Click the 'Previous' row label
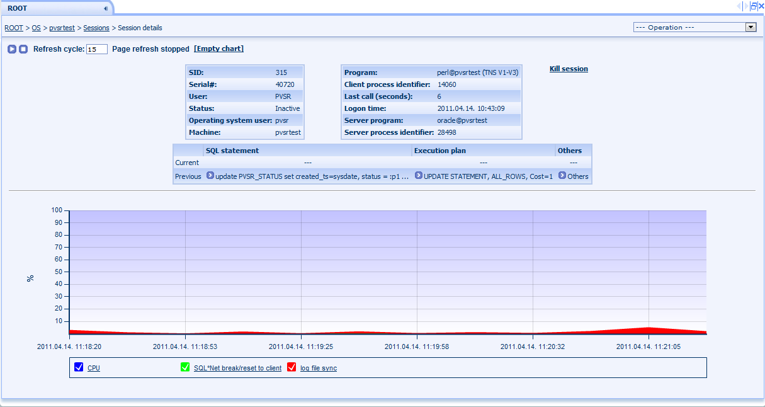This screenshot has width=765, height=407. pos(188,176)
